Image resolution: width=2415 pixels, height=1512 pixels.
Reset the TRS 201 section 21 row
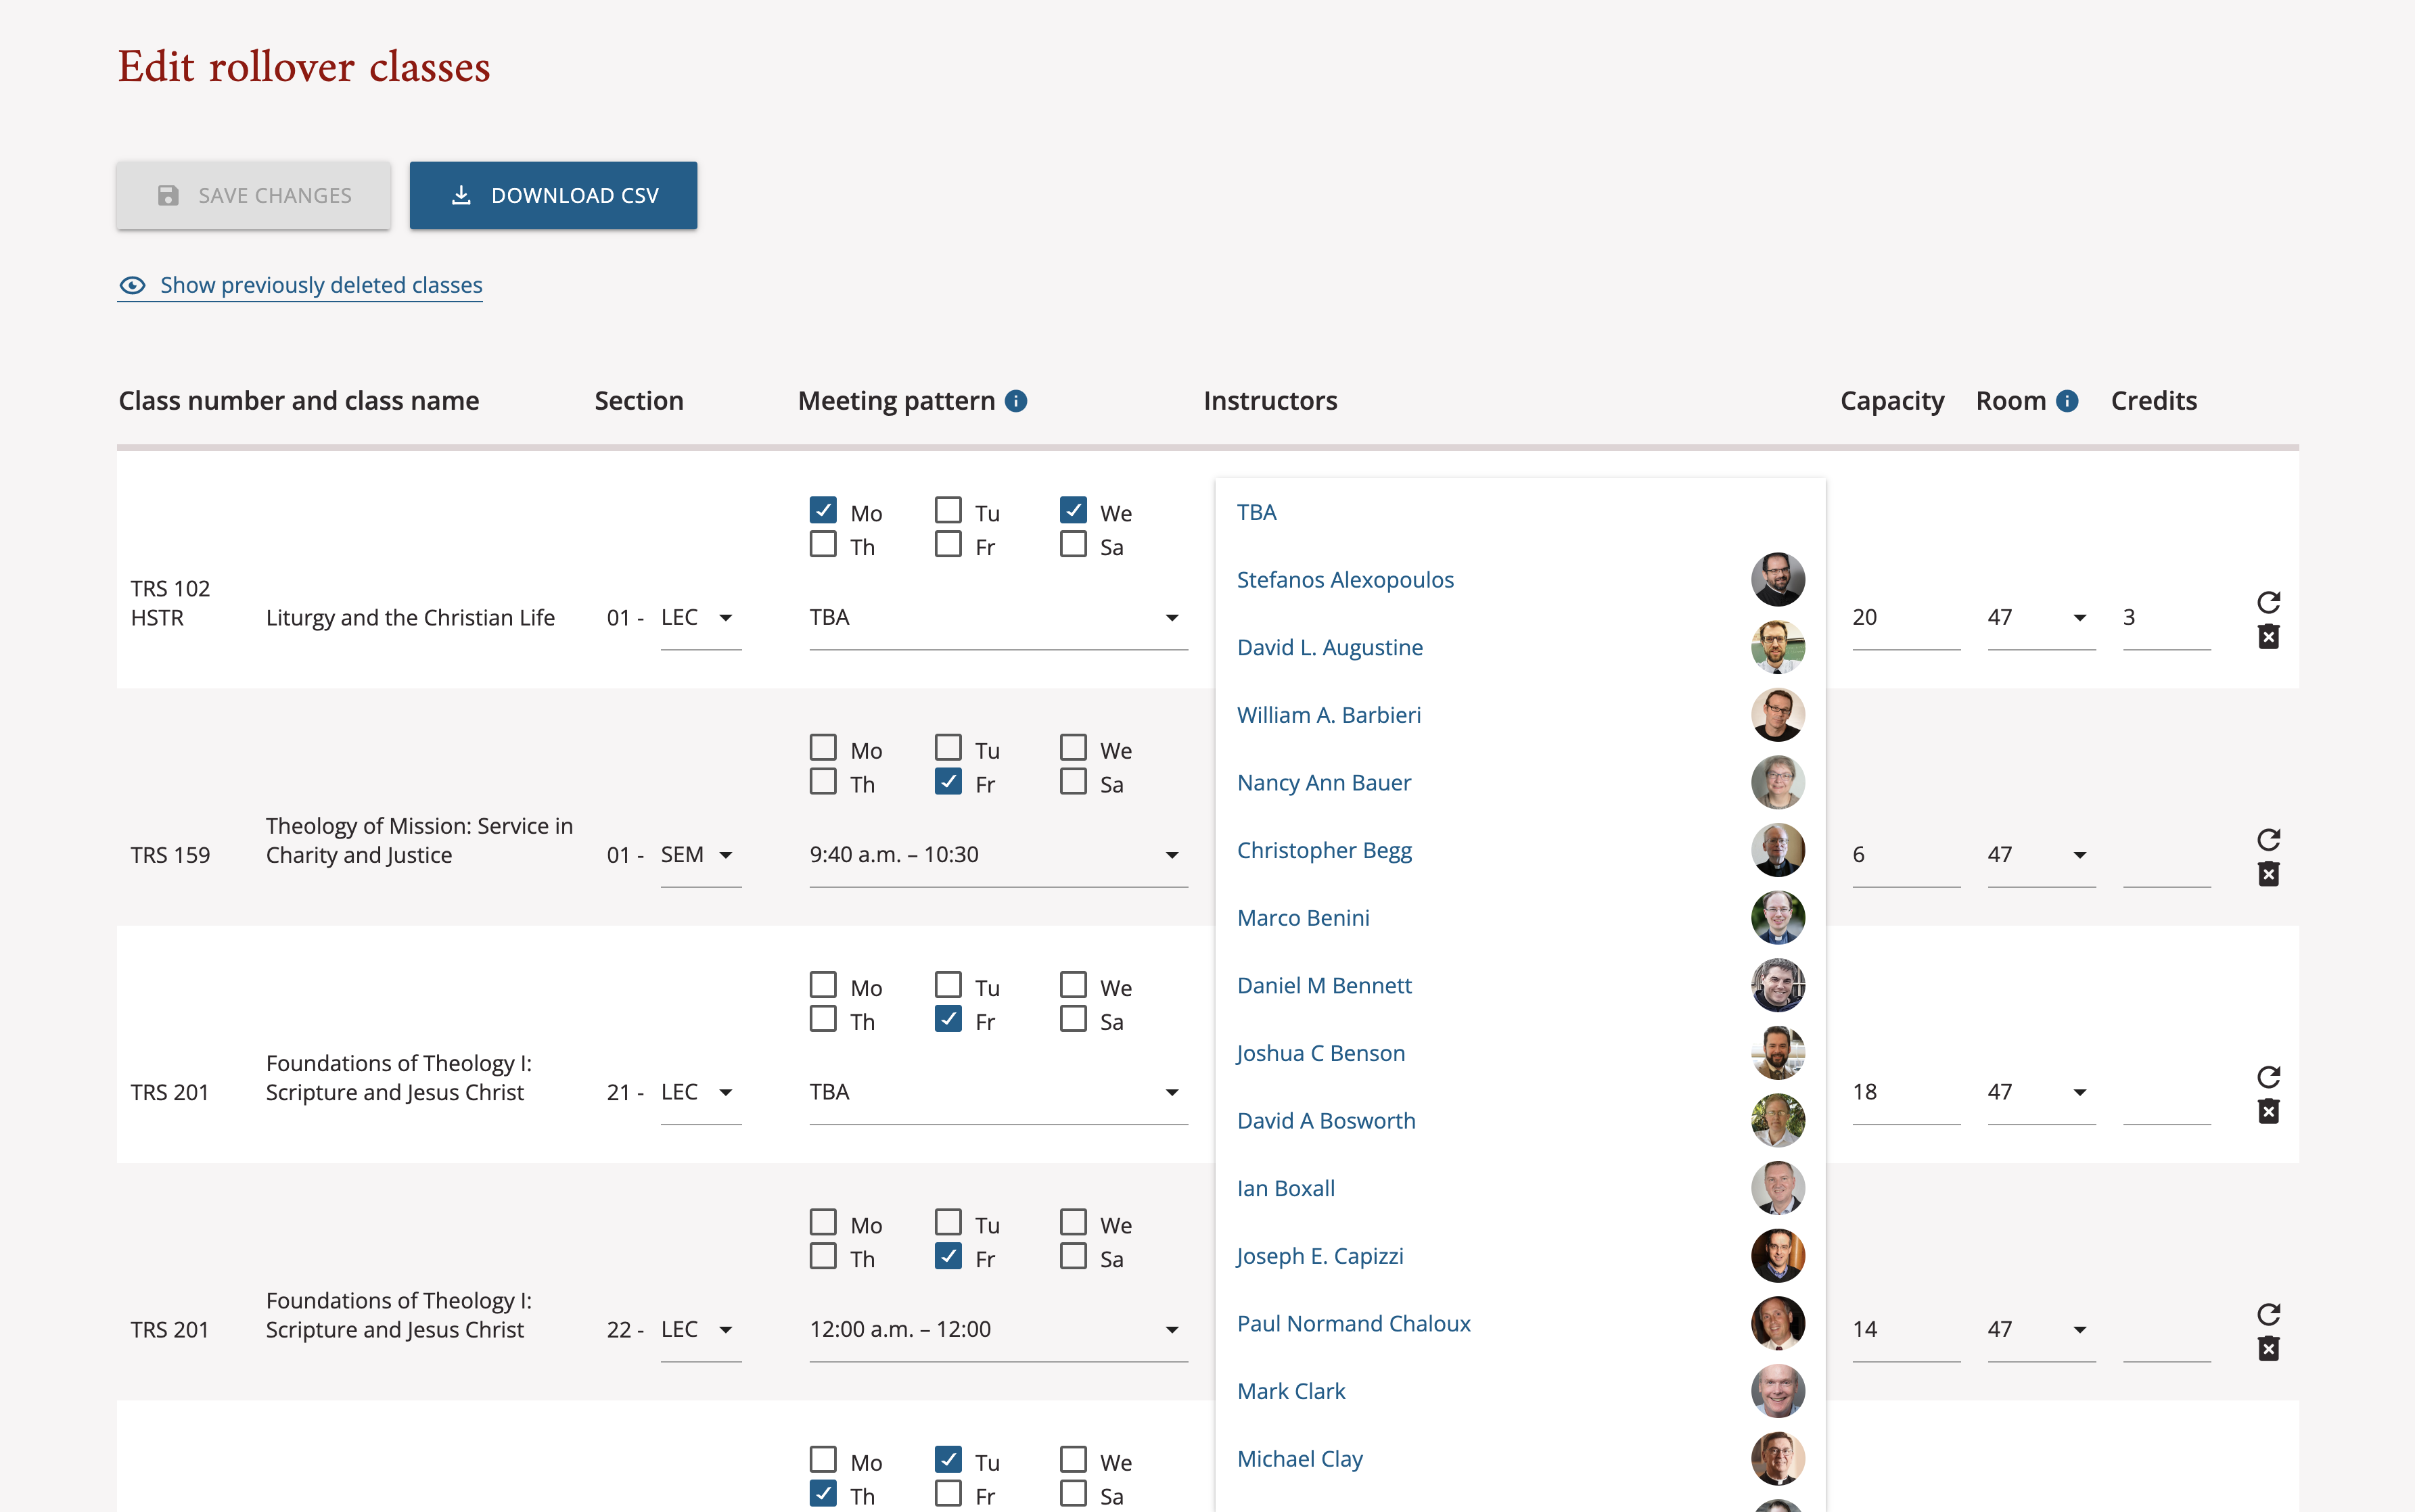[2268, 1077]
